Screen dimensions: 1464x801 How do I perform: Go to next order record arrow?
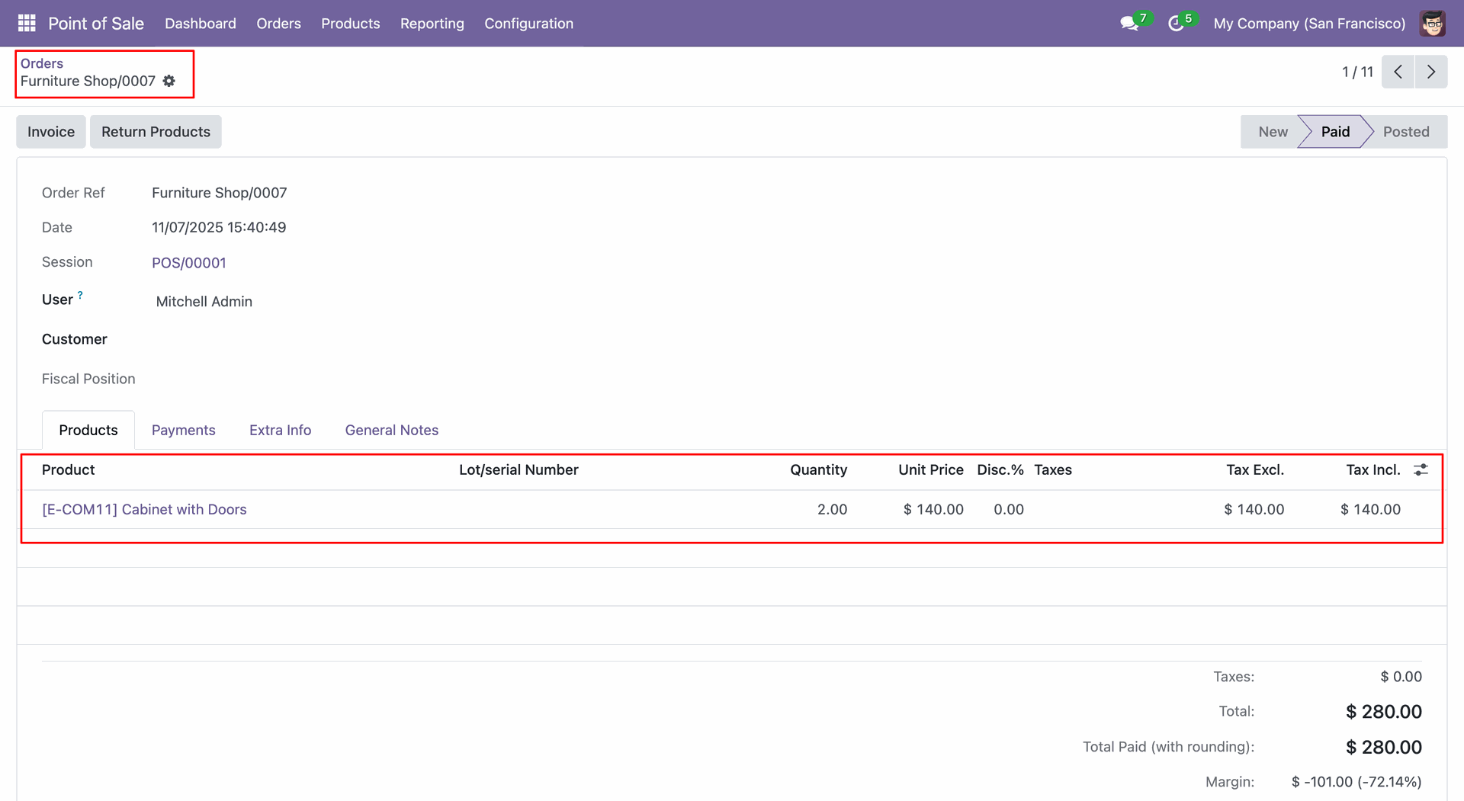click(x=1431, y=72)
